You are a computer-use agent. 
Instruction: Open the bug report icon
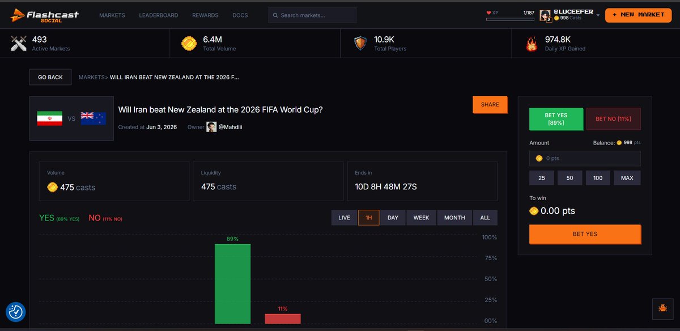point(662,309)
